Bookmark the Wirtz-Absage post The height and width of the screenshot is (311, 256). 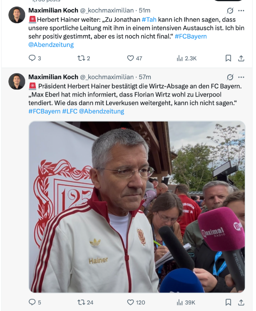(228, 302)
